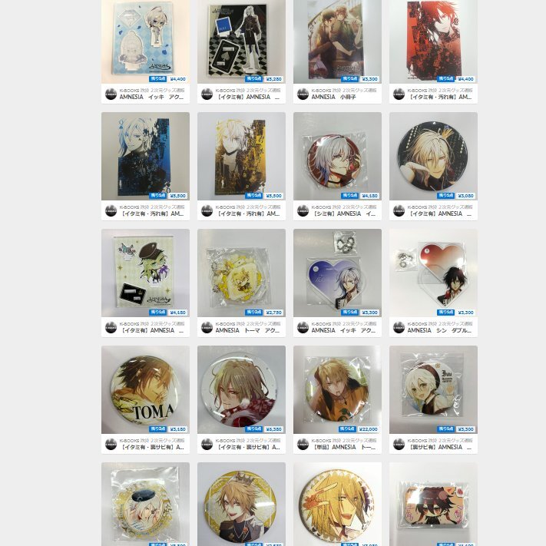The image size is (546, 546).
Task: Click seller avatar beside AMNESIA 小冊子 listing
Action: 303,94
